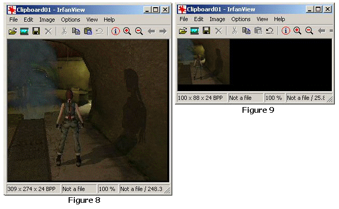Click Undo arrow icon in Figure 9 window
Screen dimensions: 339x209
pyautogui.click(x=270, y=31)
